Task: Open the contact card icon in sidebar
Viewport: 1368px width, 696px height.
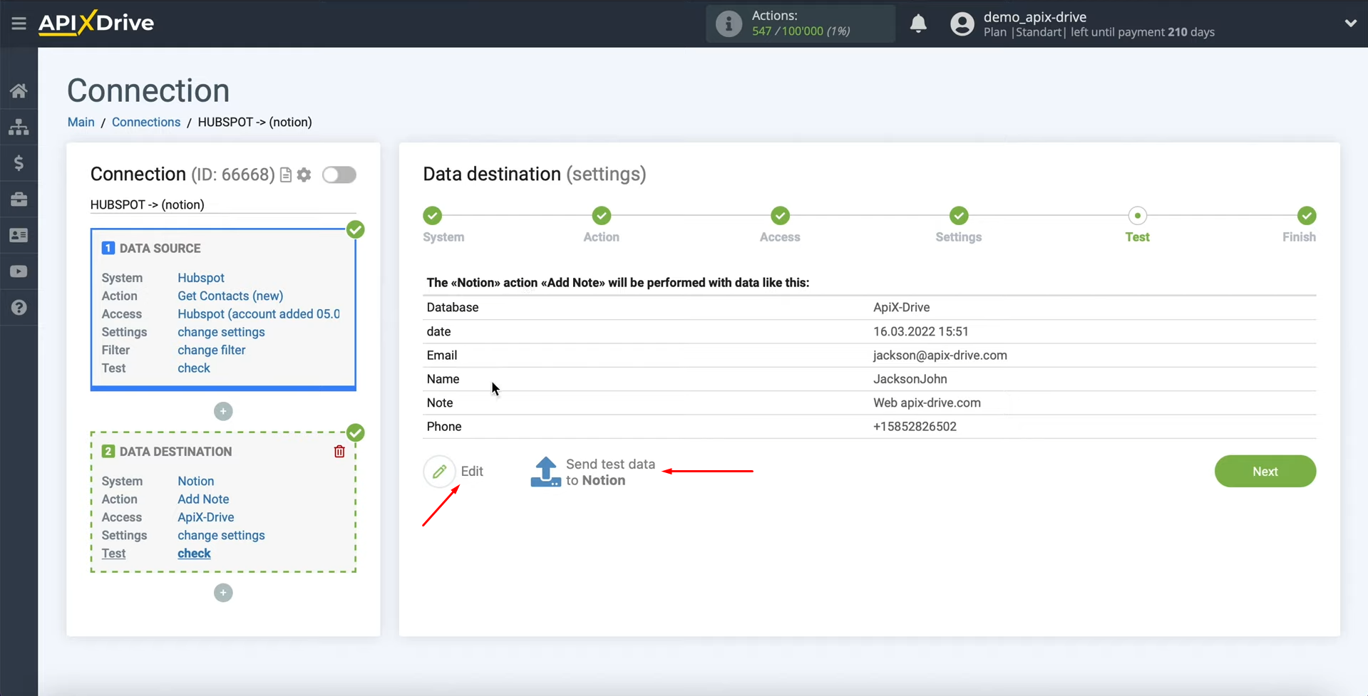Action: (x=19, y=235)
